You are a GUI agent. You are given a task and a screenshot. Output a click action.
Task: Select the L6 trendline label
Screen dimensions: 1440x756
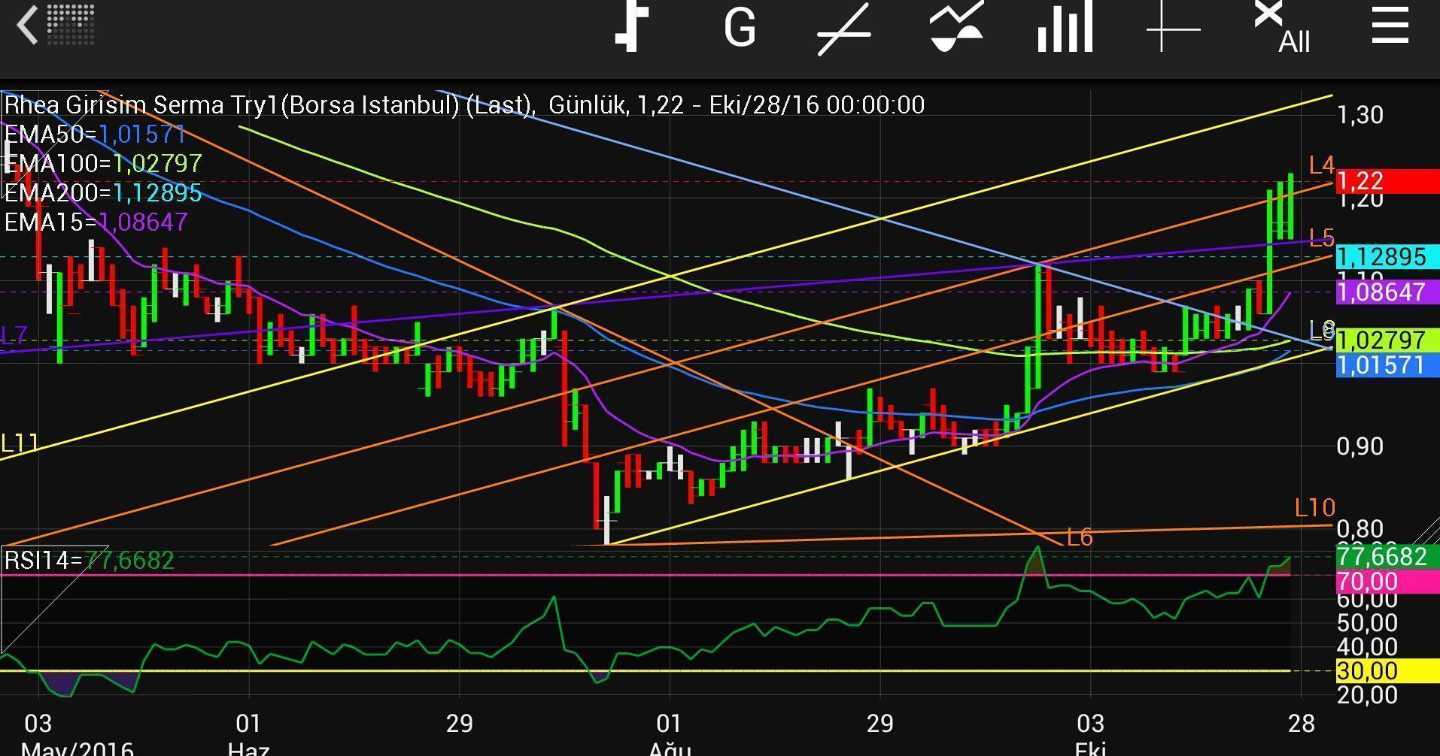[x=1080, y=537]
